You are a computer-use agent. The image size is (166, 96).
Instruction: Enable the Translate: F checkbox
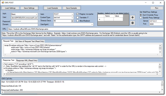(x=78, y=17)
